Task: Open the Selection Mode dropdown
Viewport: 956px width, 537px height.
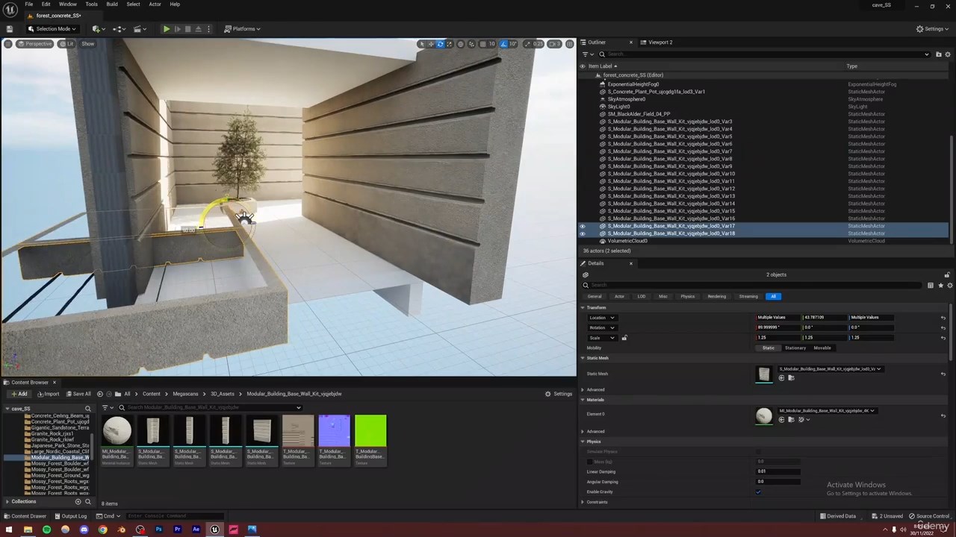Action: point(52,29)
